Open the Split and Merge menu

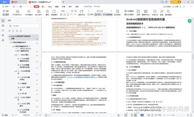click(39, 13)
